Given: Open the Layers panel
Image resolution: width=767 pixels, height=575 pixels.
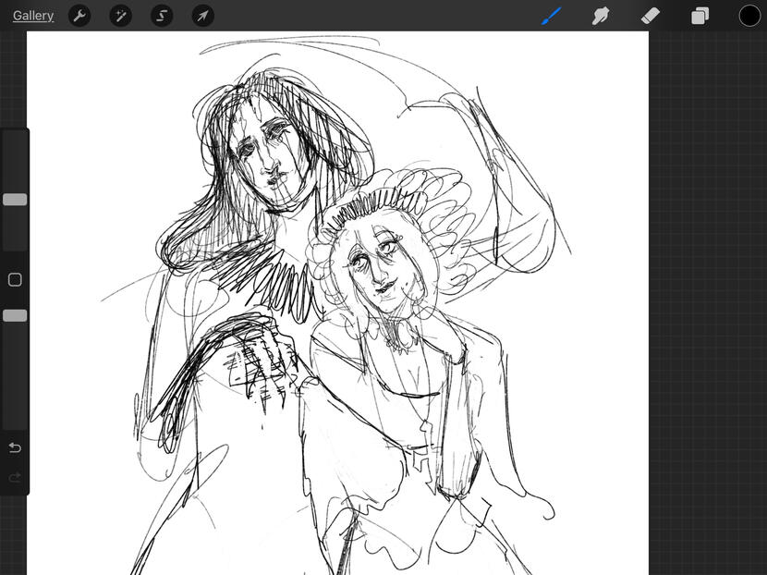Looking at the screenshot, I should point(700,16).
